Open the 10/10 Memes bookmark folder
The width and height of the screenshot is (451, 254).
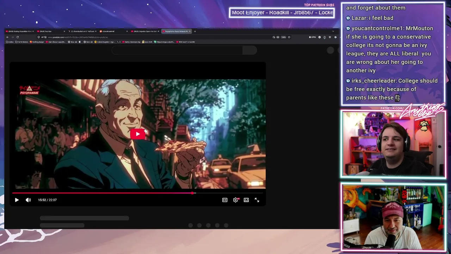[22, 42]
